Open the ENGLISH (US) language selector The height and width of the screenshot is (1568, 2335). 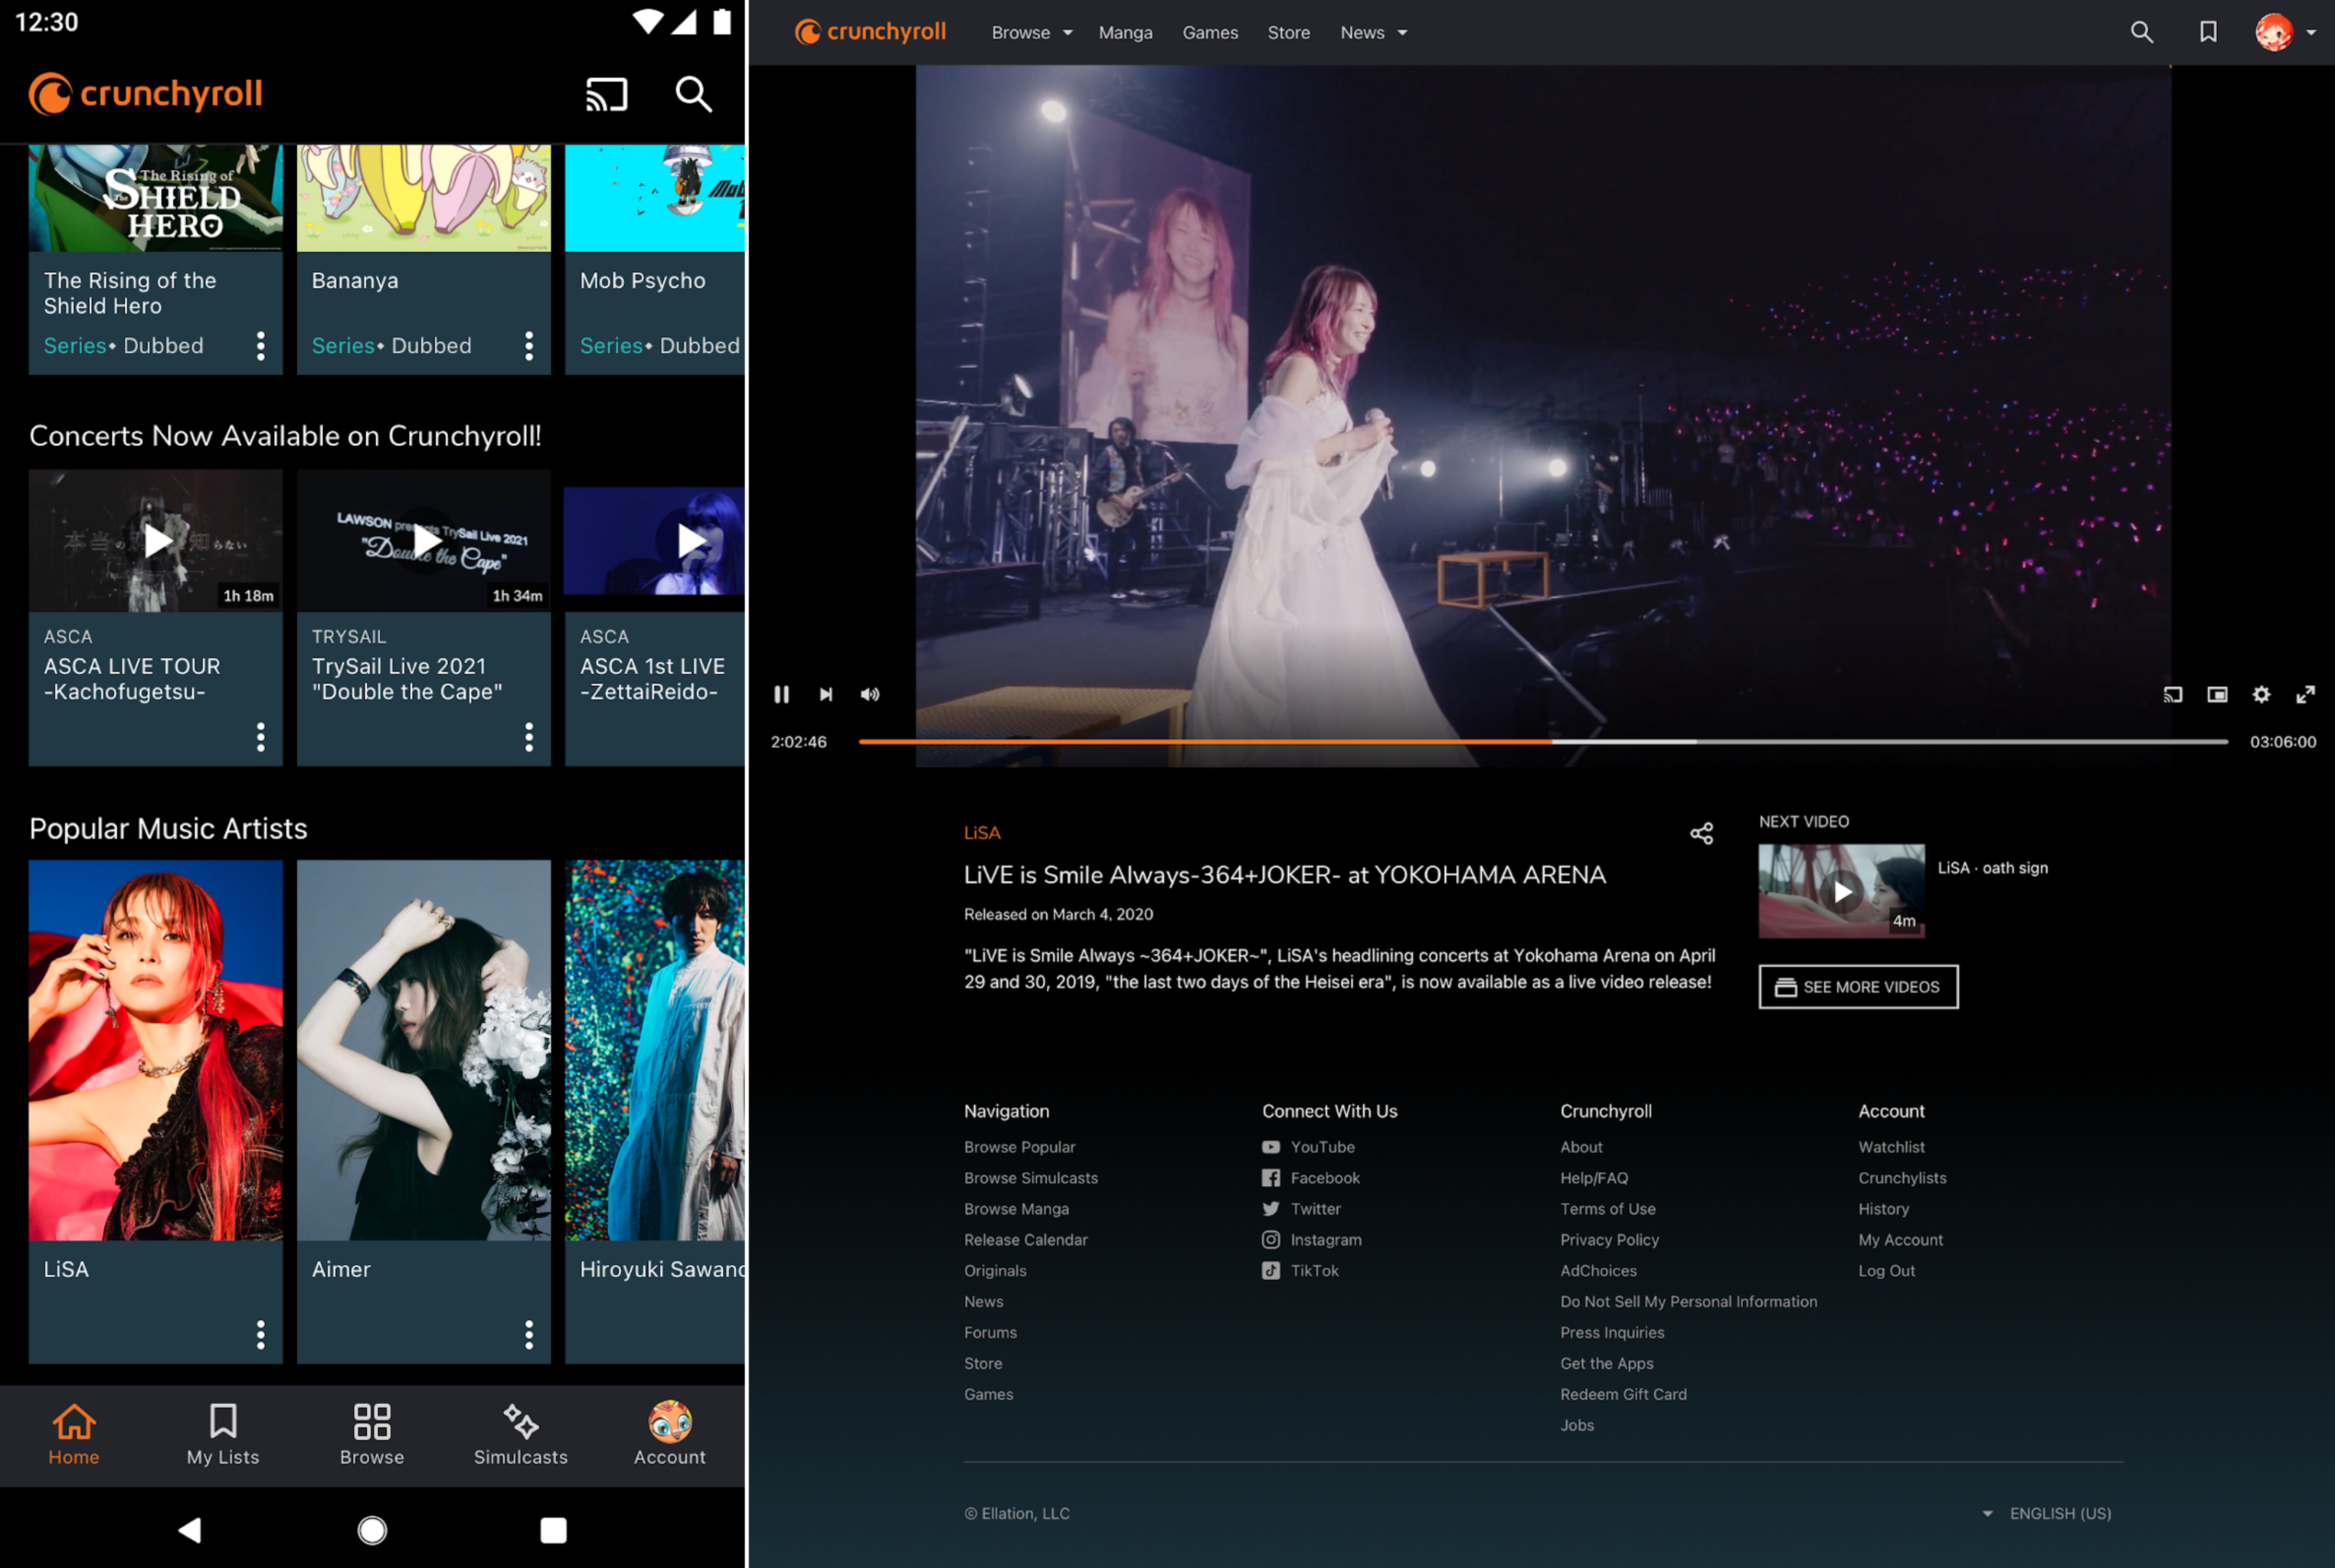(x=2047, y=1513)
